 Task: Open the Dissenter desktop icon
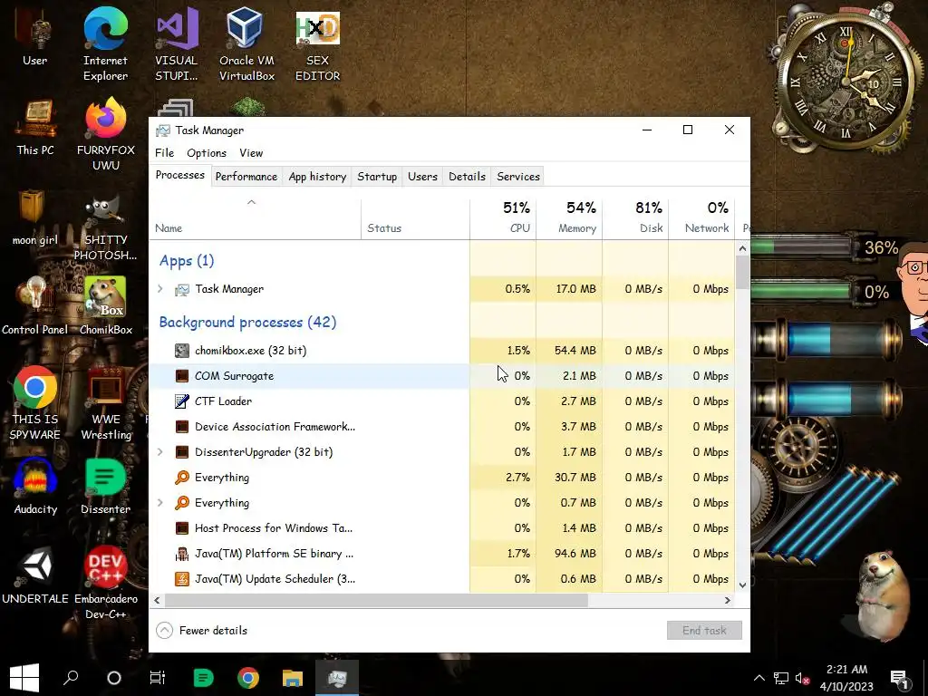pos(105,487)
